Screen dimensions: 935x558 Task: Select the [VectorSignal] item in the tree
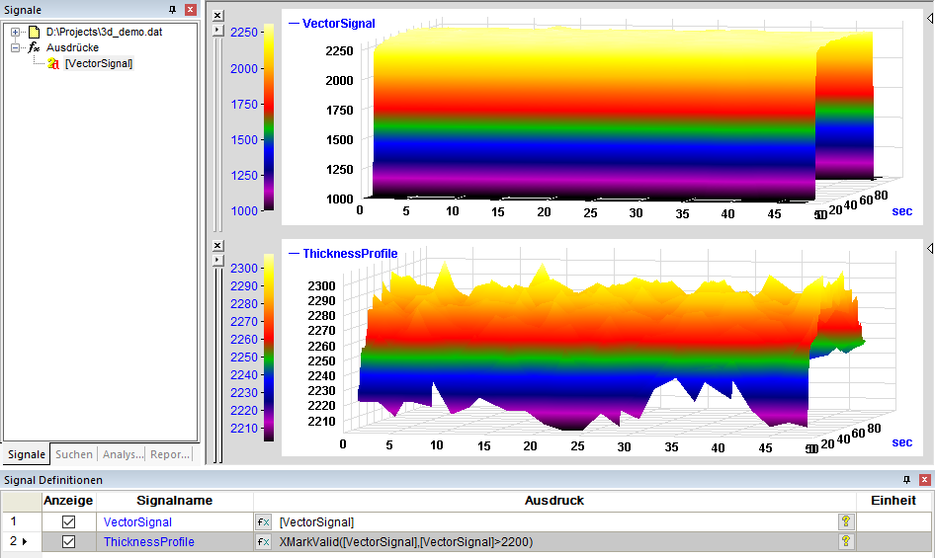click(x=99, y=63)
